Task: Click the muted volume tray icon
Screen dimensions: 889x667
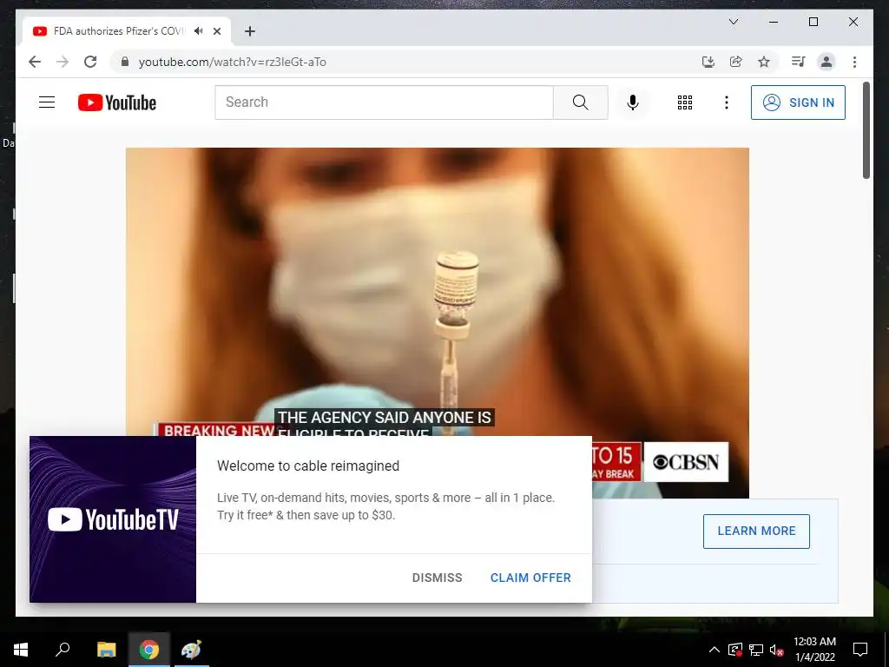Action: click(776, 650)
